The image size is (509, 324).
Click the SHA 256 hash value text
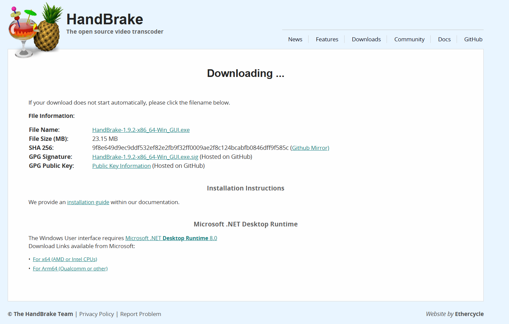point(190,148)
